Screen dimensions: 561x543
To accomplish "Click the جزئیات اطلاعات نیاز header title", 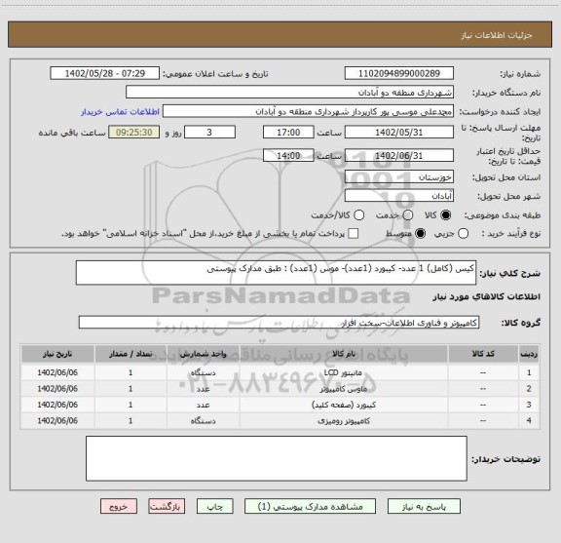I will (497, 35).
